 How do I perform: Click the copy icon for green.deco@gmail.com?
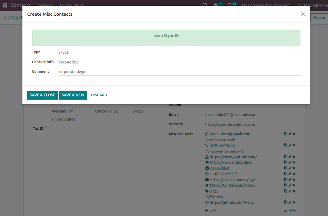point(286,134)
